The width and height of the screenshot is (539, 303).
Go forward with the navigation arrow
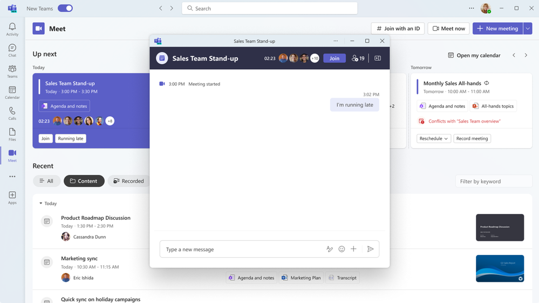(172, 8)
